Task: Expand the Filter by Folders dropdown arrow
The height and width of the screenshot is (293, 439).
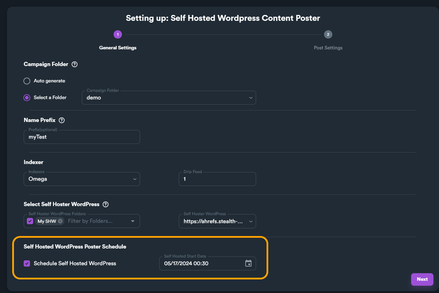Action: pos(132,221)
